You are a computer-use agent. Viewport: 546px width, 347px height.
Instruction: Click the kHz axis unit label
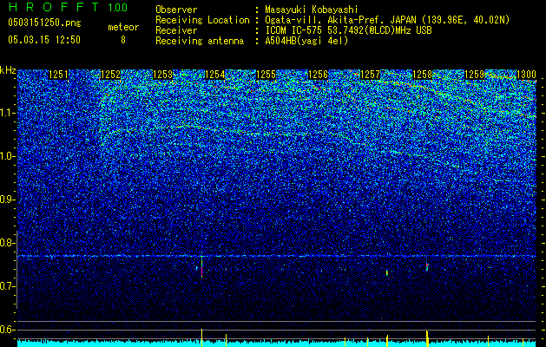click(x=8, y=70)
